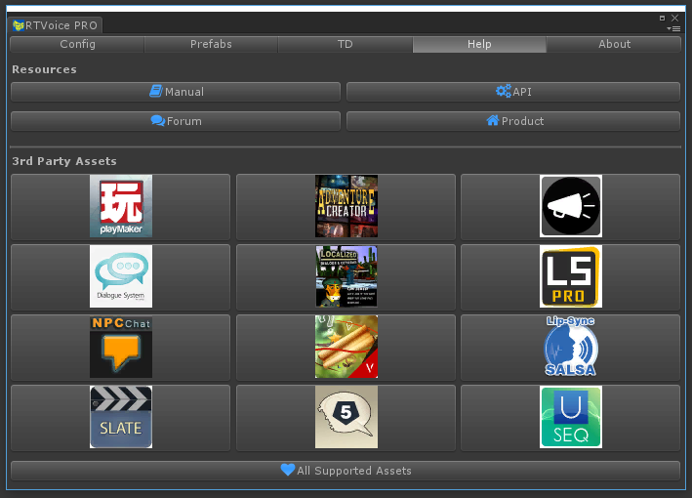The image size is (692, 498).
Task: Switch to the TD tab
Action: coord(346,44)
